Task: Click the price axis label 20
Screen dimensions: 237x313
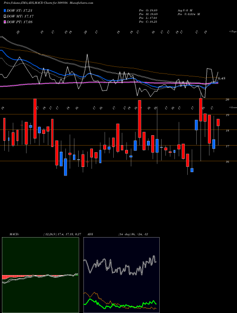Action: (227, 100)
